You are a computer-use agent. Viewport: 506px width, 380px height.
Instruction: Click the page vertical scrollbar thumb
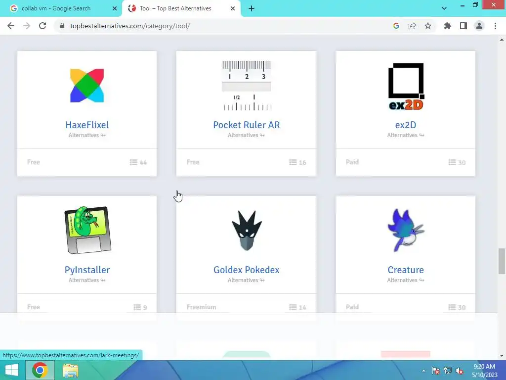pyautogui.click(x=502, y=261)
